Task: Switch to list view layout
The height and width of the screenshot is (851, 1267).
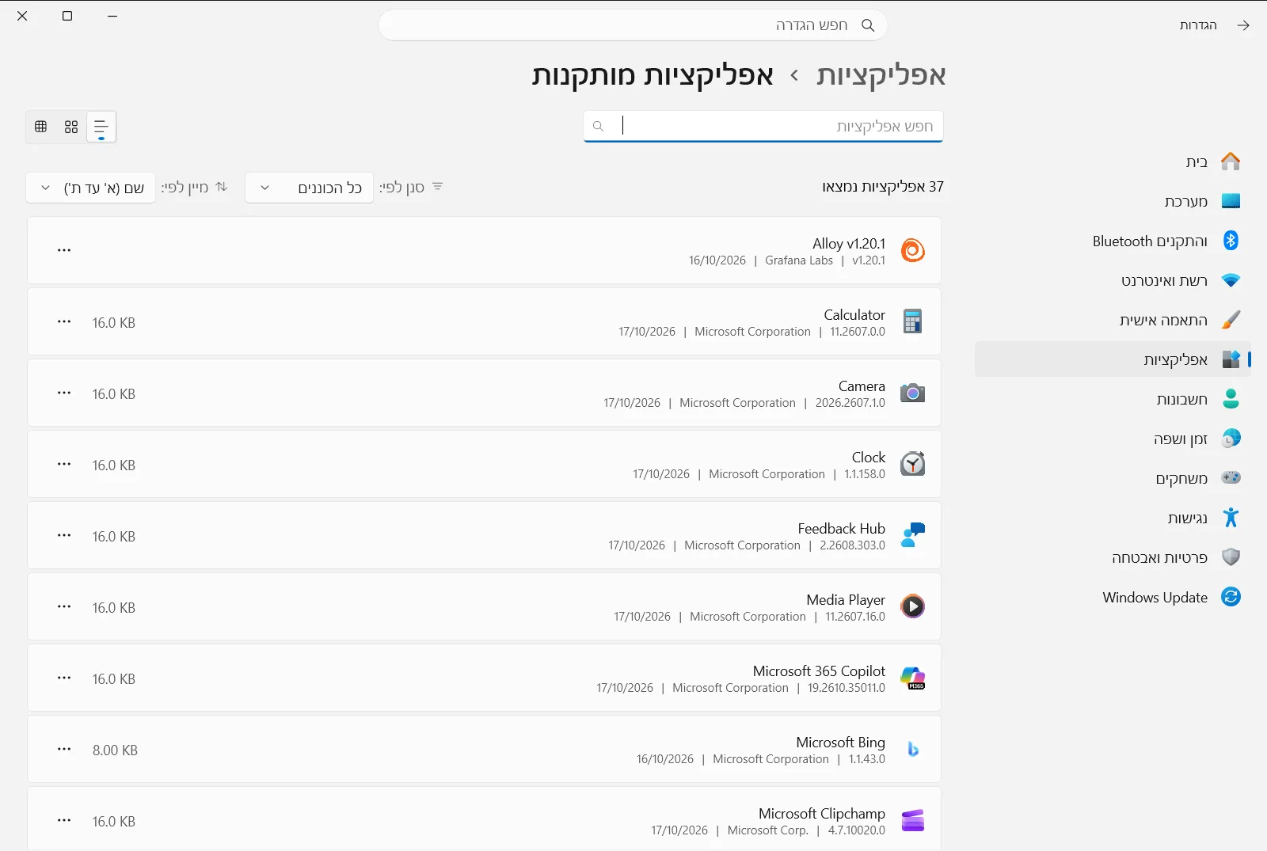Action: click(101, 127)
